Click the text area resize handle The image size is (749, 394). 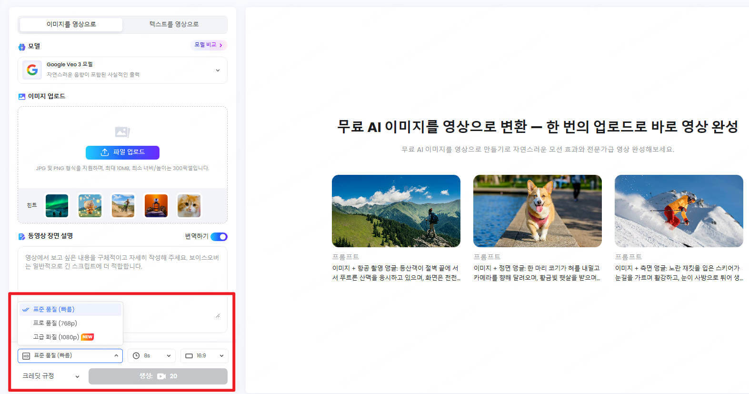(x=218, y=315)
